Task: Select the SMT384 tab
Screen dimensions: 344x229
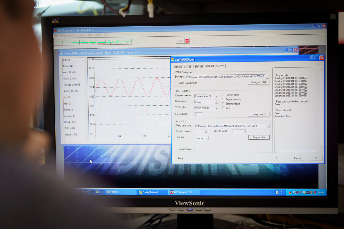Action: tap(210, 66)
